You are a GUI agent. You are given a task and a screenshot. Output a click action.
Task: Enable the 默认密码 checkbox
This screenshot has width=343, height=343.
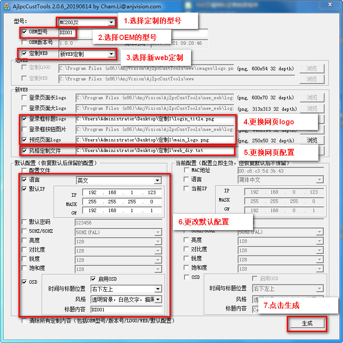[x=24, y=222]
